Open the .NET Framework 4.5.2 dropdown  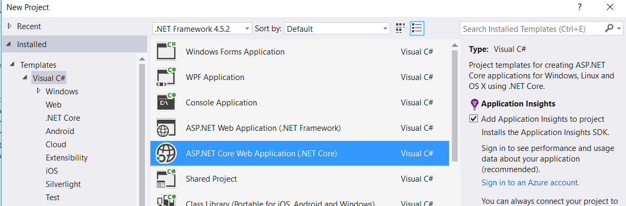[x=202, y=28]
